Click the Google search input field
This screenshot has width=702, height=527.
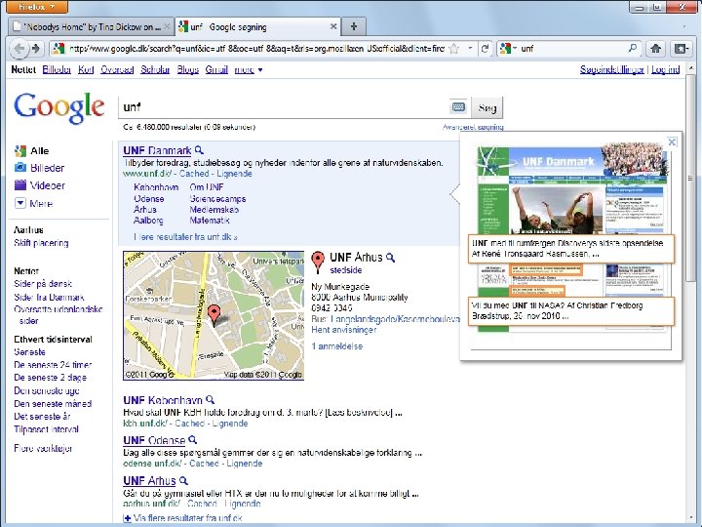(284, 107)
